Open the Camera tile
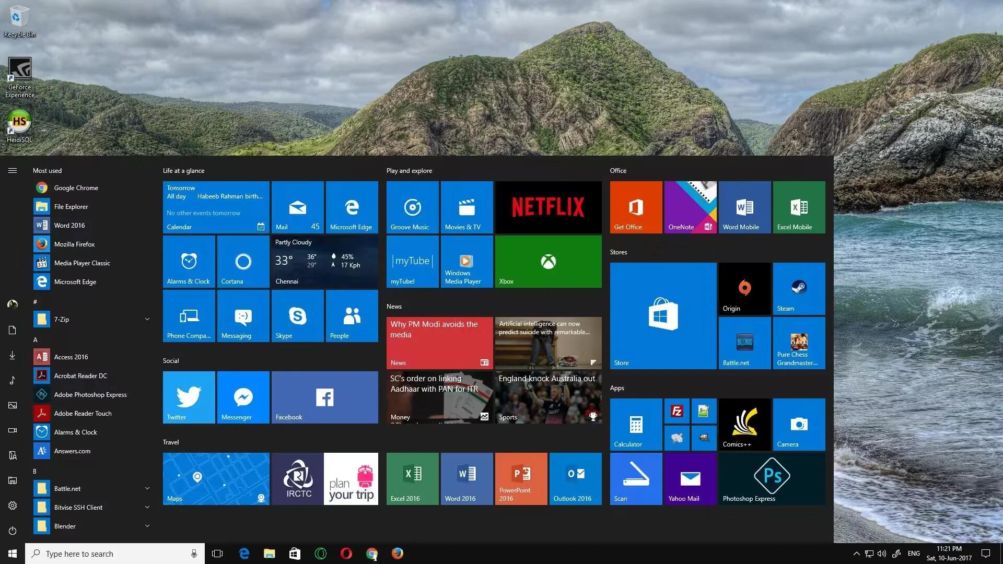Viewport: 1003px width, 564px height. pyautogui.click(x=799, y=424)
